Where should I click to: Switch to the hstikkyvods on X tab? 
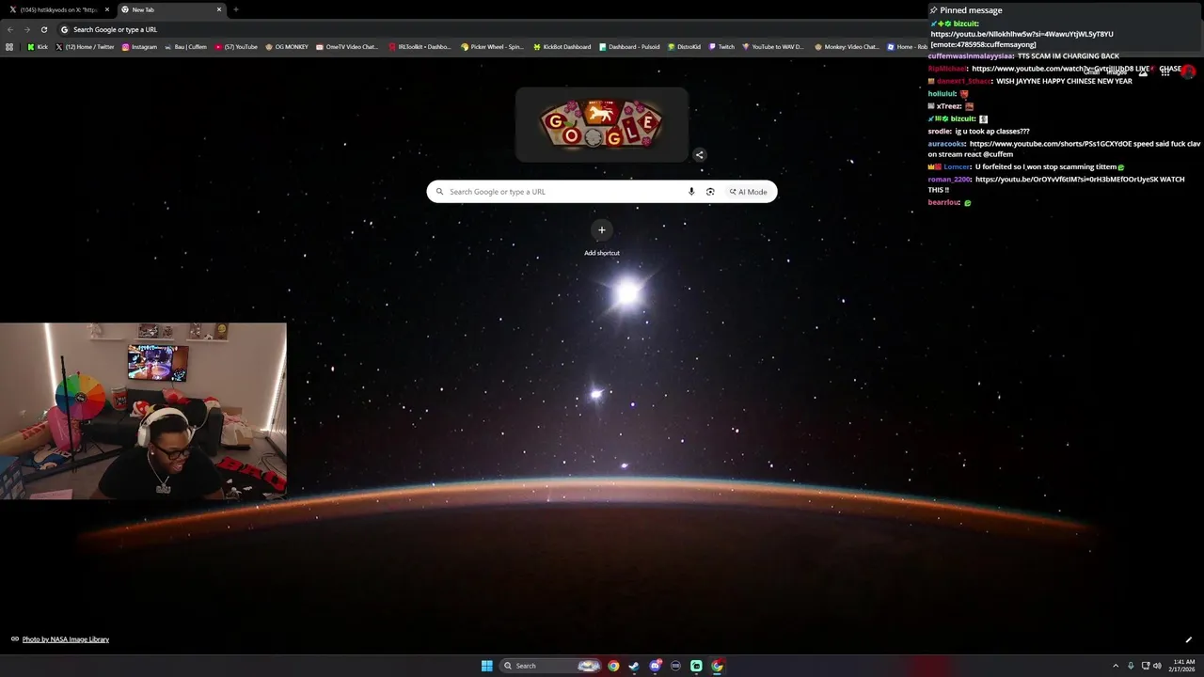point(57,9)
